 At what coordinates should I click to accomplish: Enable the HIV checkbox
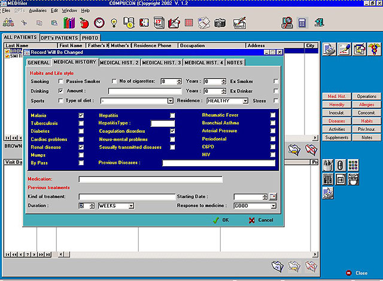pos(273,154)
